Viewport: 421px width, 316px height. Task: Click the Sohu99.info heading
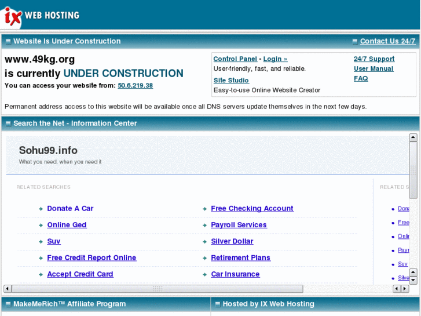[x=48, y=150]
